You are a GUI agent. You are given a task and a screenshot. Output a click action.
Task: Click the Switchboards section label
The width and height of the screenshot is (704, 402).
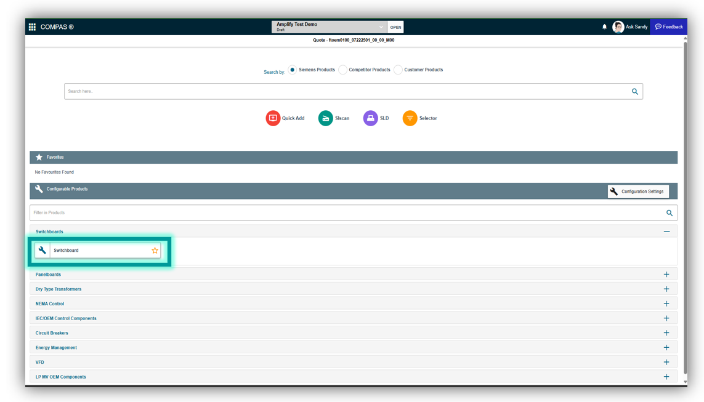point(49,231)
